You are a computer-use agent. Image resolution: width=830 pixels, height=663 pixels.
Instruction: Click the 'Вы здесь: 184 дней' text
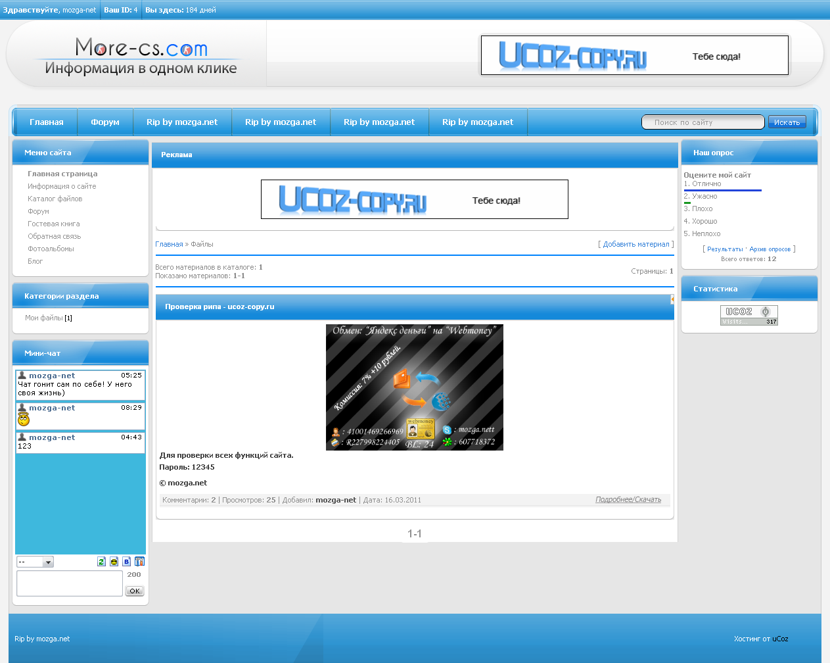click(180, 10)
